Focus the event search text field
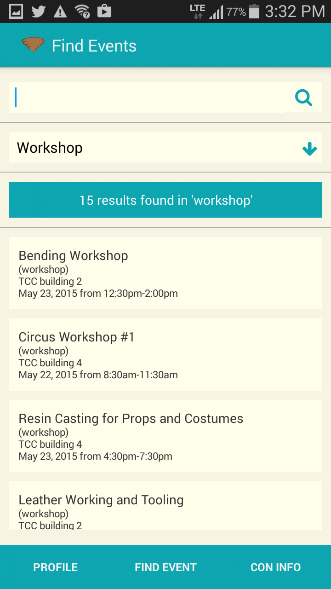The width and height of the screenshot is (331, 589). pyautogui.click(x=147, y=98)
